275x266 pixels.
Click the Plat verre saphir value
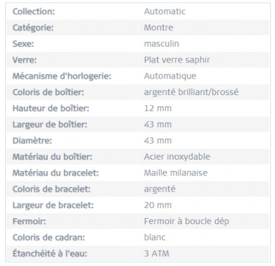point(177,60)
